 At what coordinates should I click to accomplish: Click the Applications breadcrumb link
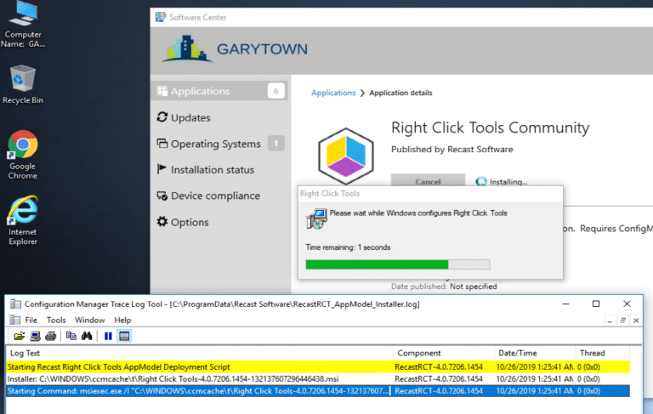click(333, 93)
